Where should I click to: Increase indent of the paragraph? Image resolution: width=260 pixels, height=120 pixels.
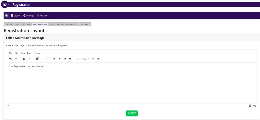pyautogui.click(x=98, y=59)
